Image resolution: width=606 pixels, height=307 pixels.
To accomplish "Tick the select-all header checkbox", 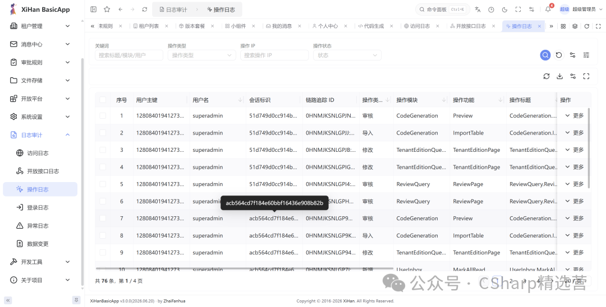I will point(103,100).
